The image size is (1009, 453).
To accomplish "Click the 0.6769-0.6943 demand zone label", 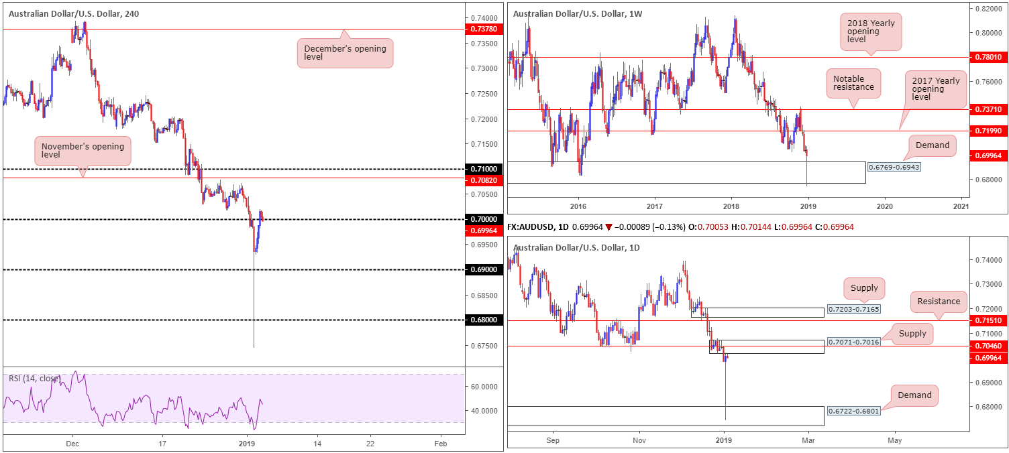I will pyautogui.click(x=894, y=166).
